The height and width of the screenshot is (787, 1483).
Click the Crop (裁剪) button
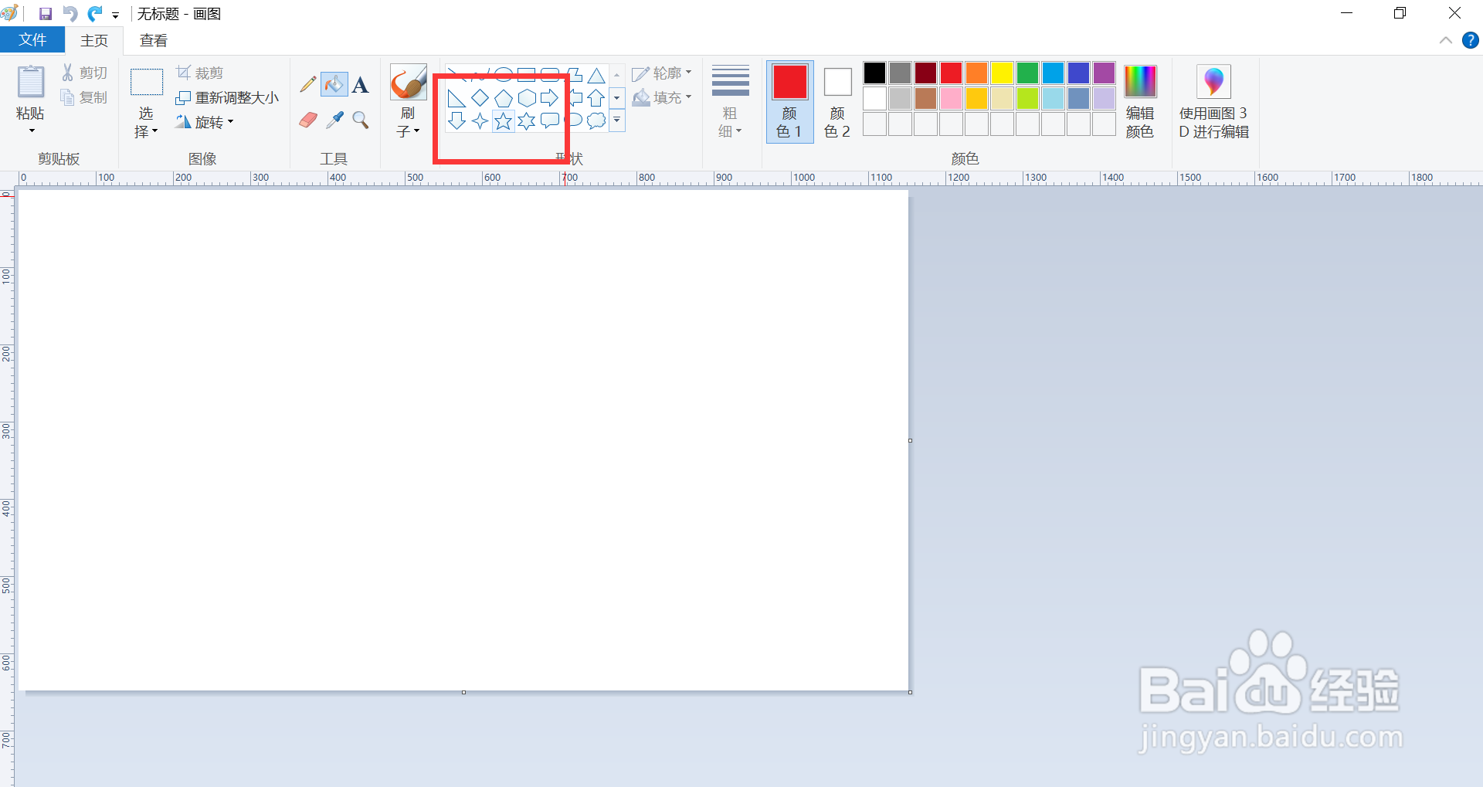(x=200, y=73)
